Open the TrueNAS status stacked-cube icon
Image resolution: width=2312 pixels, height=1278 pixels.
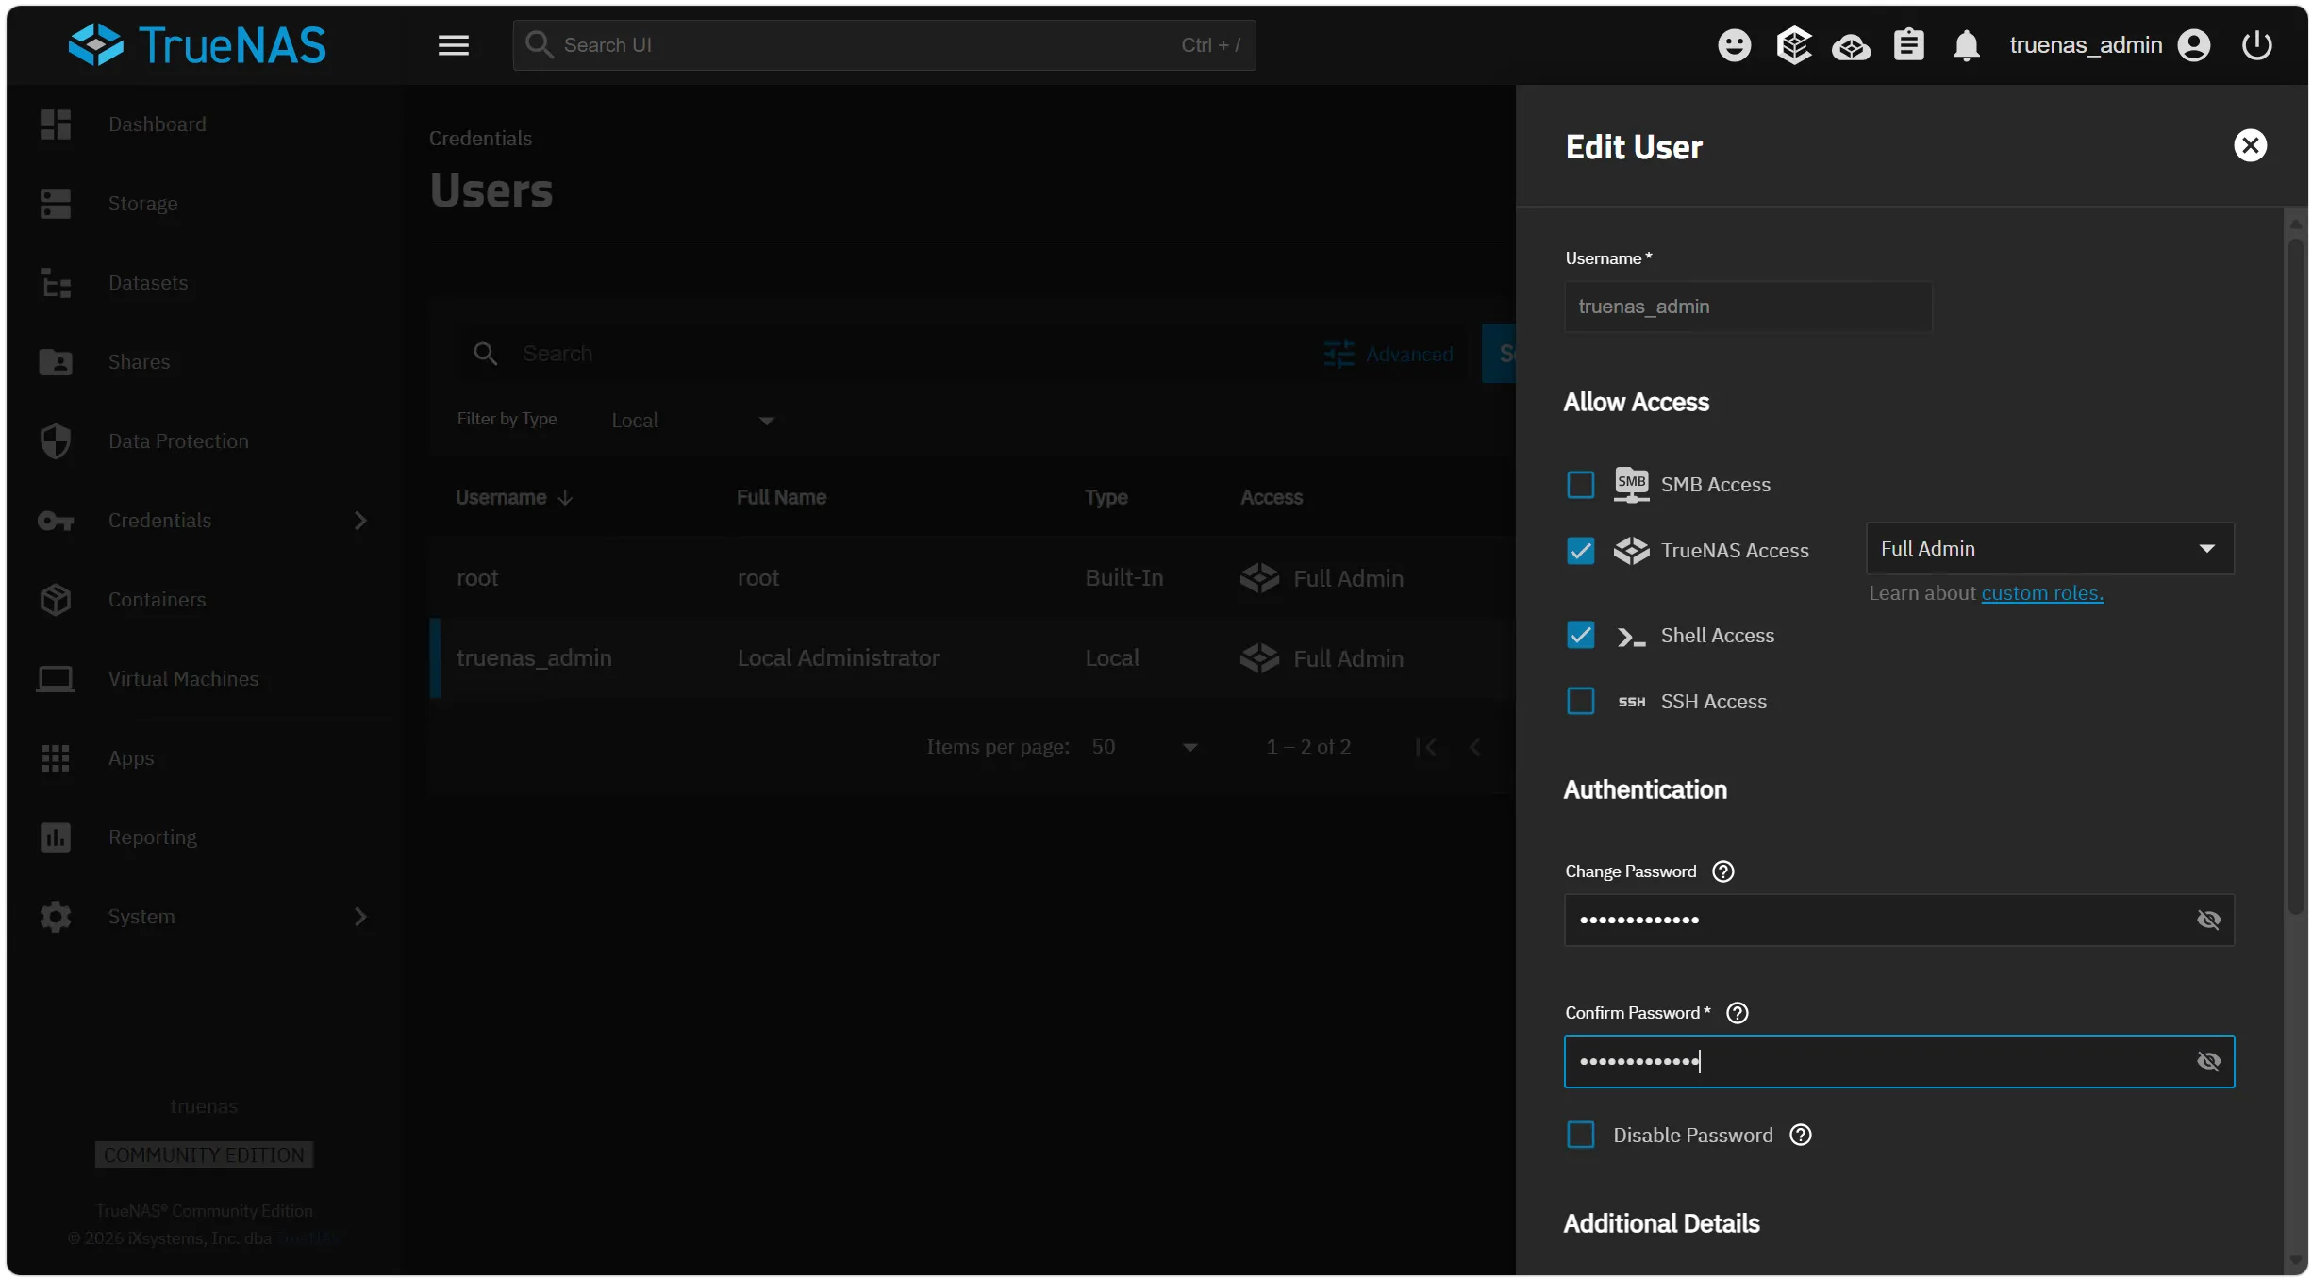point(1793,45)
